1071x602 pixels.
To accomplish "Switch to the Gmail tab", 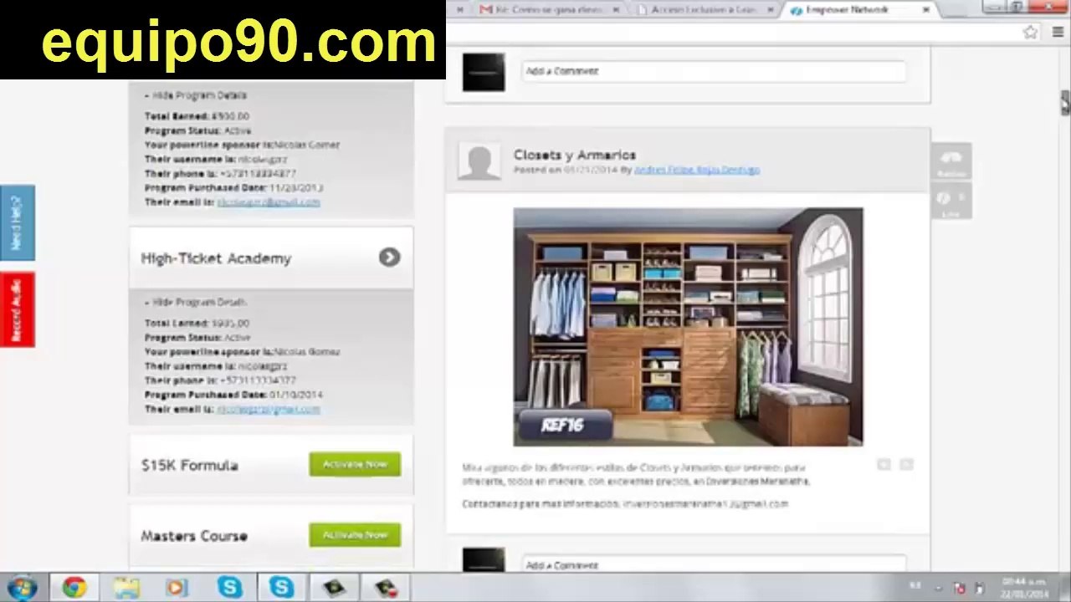I will pos(549,10).
